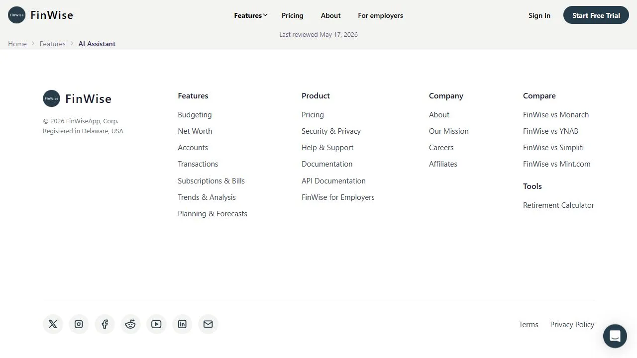
Task: Open the X (Twitter) social icon
Action: pyautogui.click(x=53, y=324)
